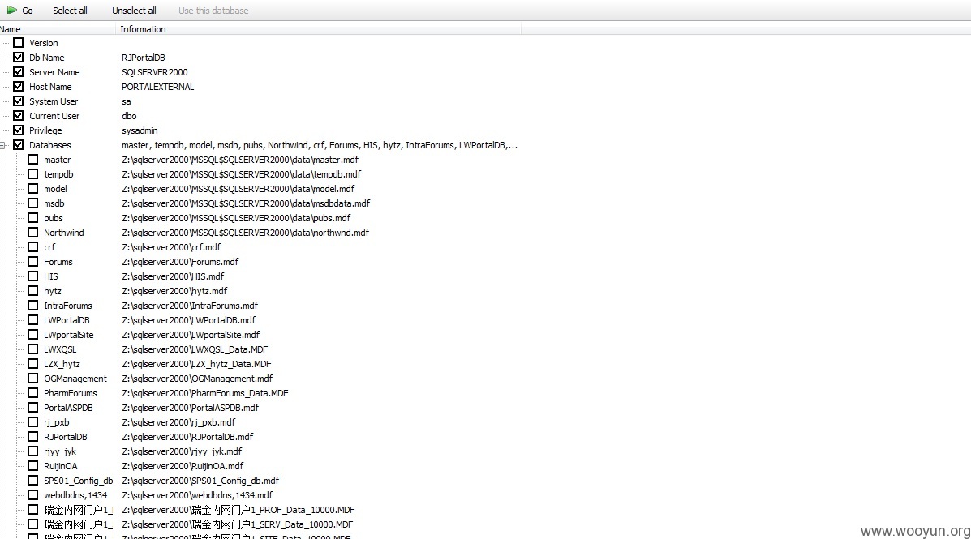971x539 pixels.
Task: Check the Forums database checkbox
Action: 32,261
